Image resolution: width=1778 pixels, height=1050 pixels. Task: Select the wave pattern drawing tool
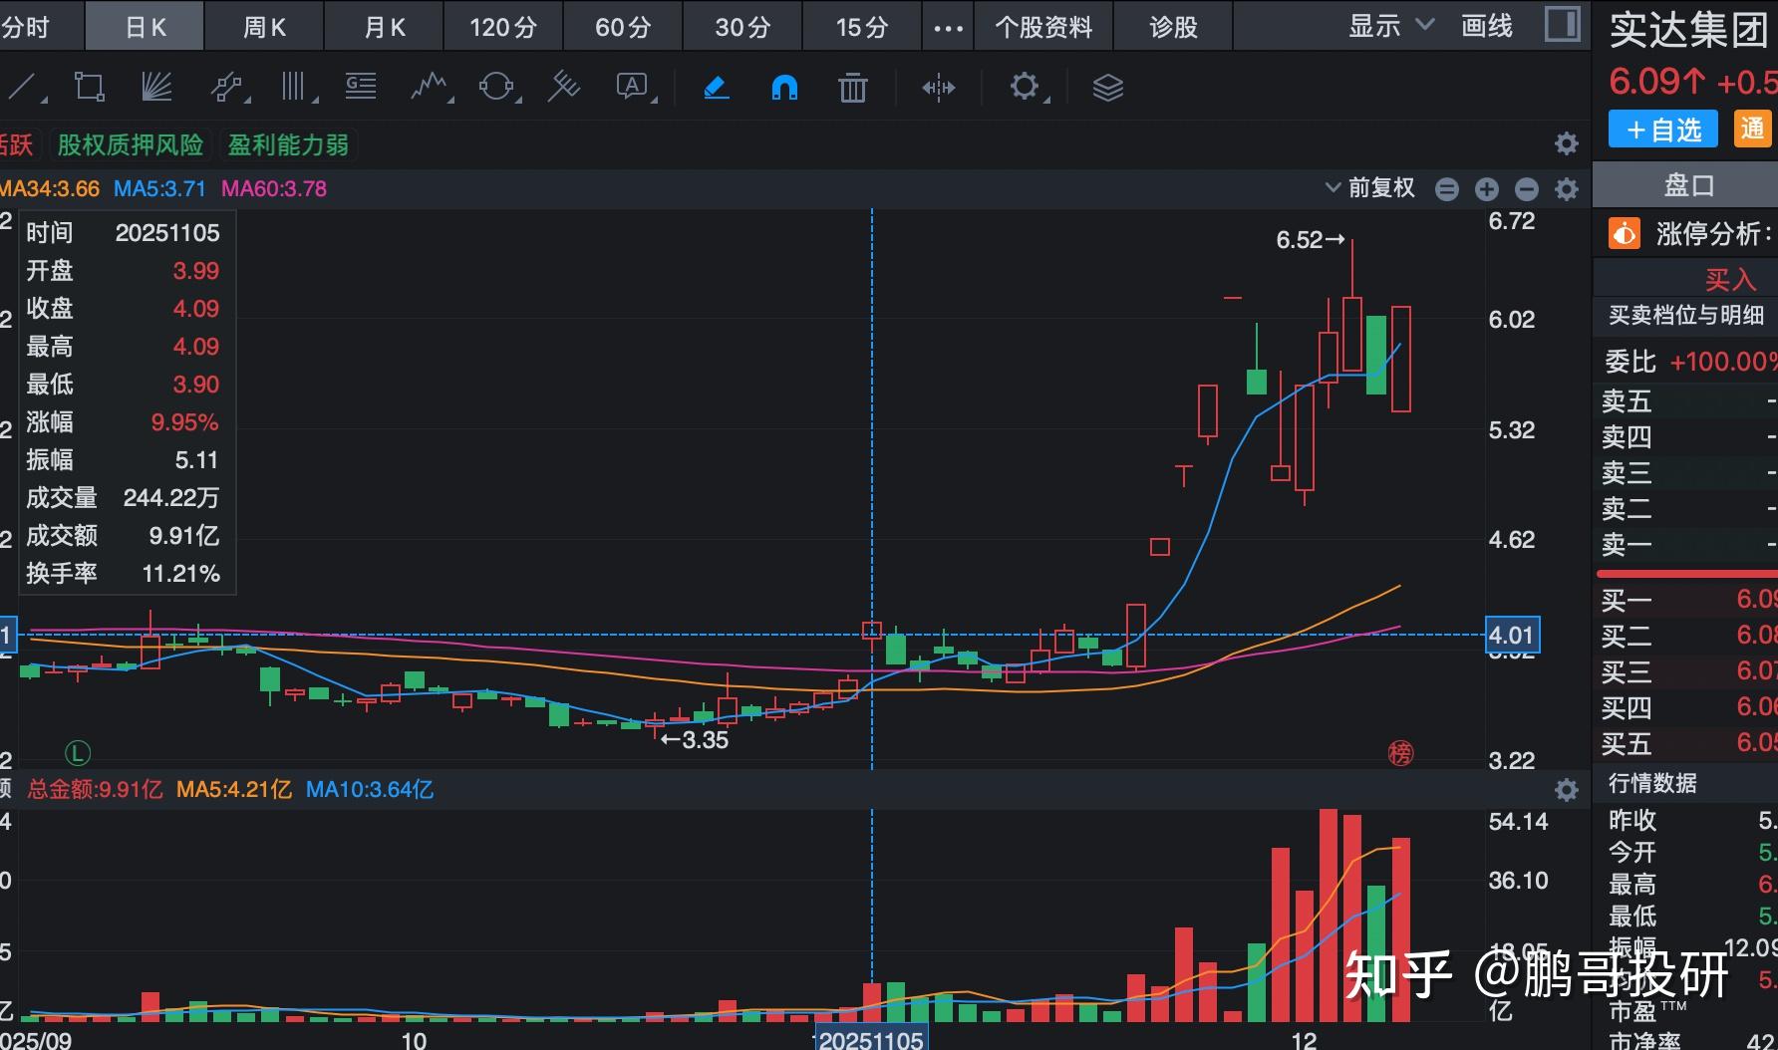(430, 88)
